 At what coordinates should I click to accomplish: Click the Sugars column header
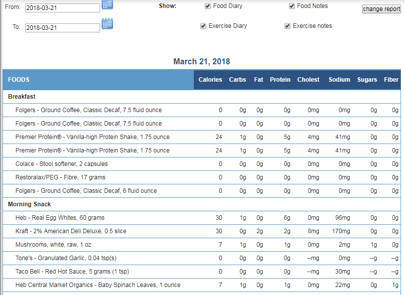coord(367,80)
